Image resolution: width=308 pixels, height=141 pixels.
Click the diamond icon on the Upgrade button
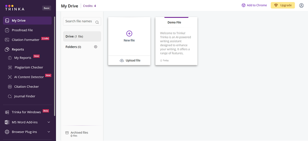276,5
